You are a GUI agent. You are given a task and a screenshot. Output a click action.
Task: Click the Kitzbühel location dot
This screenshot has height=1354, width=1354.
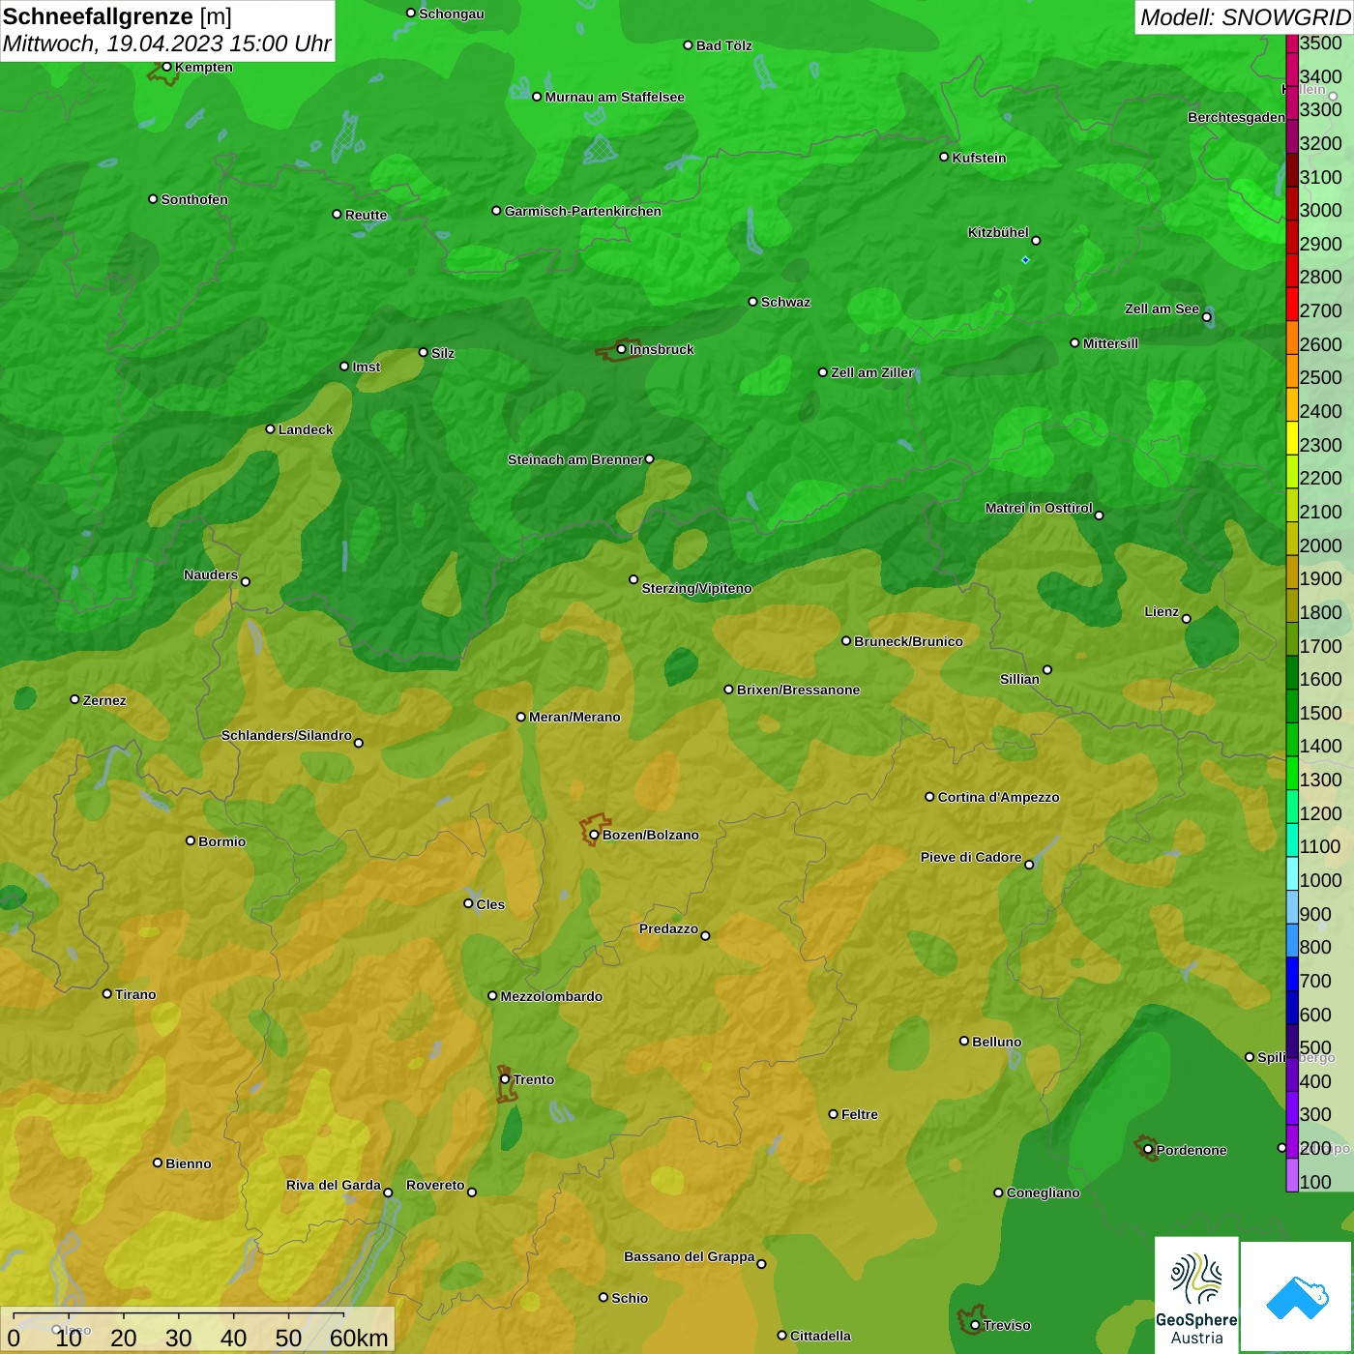[x=1036, y=240]
